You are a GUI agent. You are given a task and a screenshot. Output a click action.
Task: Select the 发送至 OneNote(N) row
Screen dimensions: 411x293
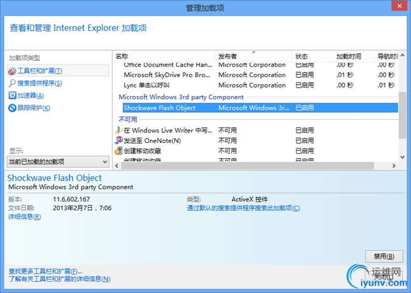[x=256, y=141]
